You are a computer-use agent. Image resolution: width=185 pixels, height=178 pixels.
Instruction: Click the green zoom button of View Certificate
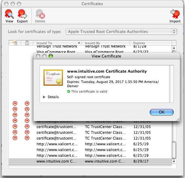pyautogui.click(x=51, y=56)
